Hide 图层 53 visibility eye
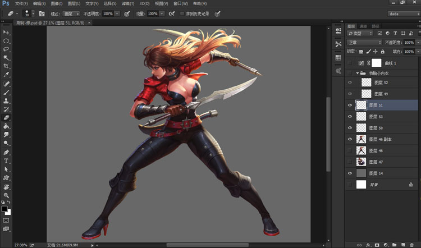421x248 pixels. pyautogui.click(x=350, y=117)
